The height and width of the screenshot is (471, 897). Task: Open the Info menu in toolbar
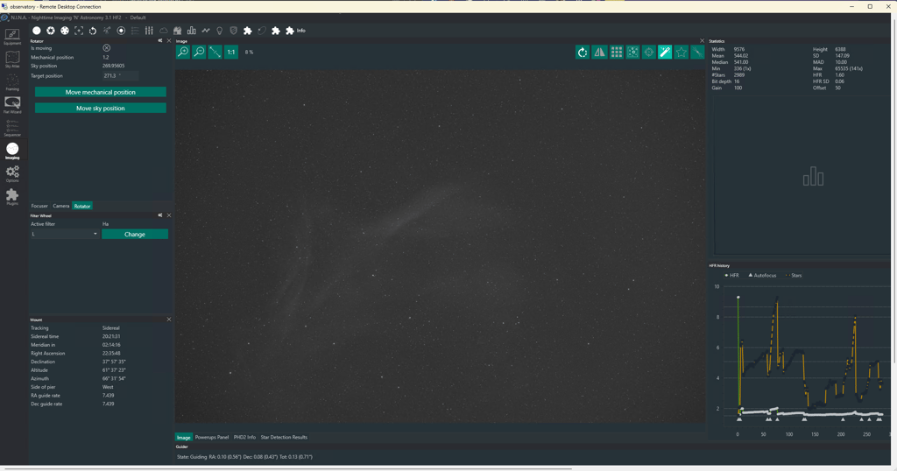click(x=301, y=31)
